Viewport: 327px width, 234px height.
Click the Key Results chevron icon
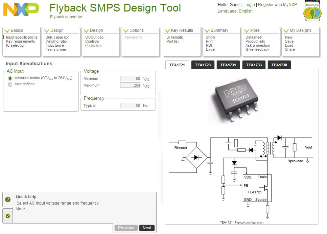167,31
